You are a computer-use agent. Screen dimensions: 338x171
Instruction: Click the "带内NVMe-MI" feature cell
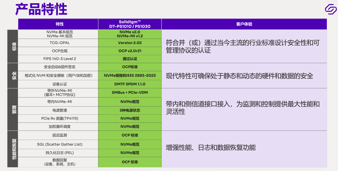pos(58,102)
